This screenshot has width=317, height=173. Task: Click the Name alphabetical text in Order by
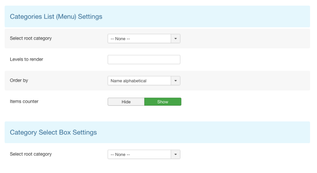coord(128,81)
